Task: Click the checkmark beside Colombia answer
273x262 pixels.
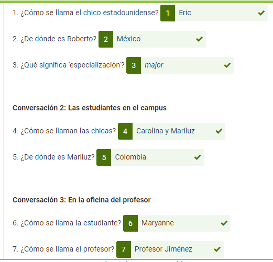Action: 198,157
